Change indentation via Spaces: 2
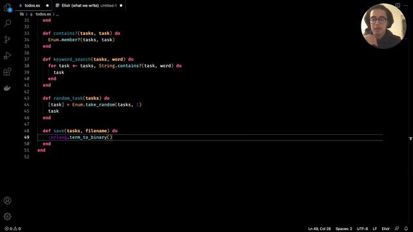The width and height of the screenshot is (413, 232). click(344, 229)
